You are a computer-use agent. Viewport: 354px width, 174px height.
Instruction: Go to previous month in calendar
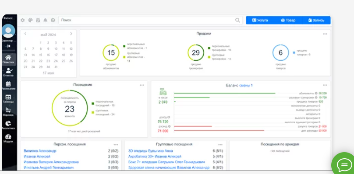click(25, 34)
